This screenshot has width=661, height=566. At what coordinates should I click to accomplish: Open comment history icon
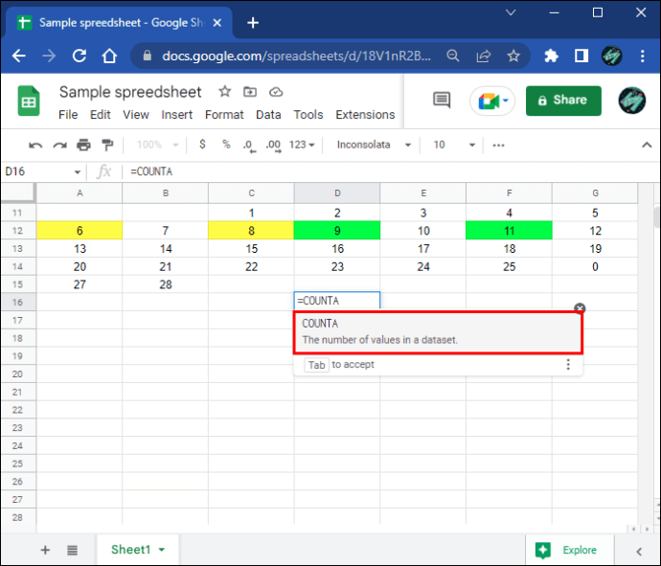pos(442,101)
